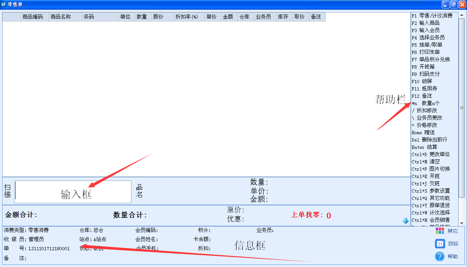Click the \ 业务员更改 help entry
Viewport: 467px width, 267px height.
pyautogui.click(x=427, y=118)
